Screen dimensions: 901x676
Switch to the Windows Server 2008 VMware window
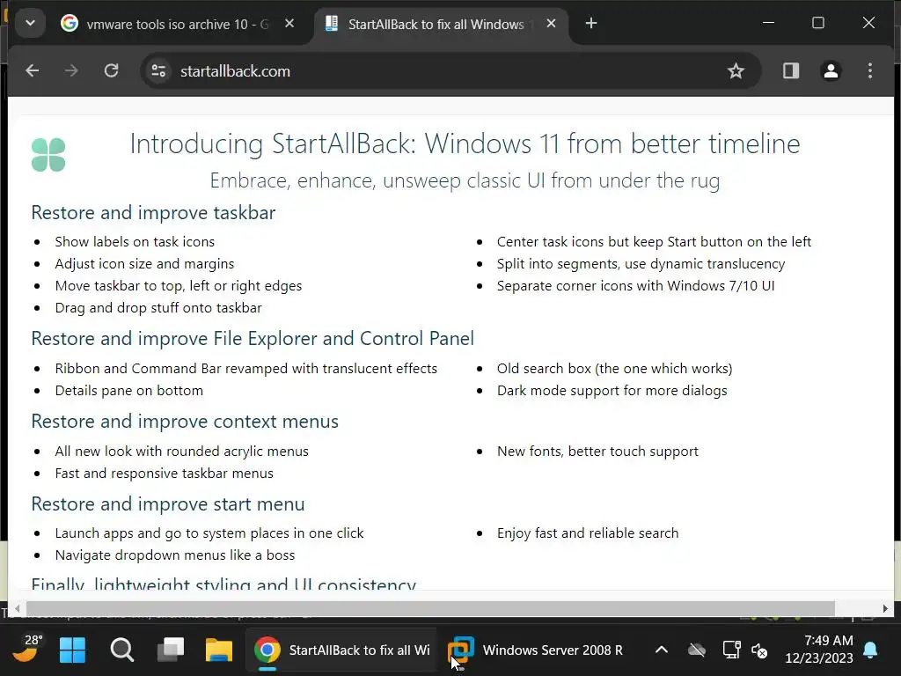coord(538,650)
